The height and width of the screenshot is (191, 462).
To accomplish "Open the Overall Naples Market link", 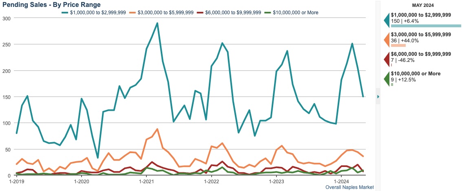I will [x=349, y=187].
